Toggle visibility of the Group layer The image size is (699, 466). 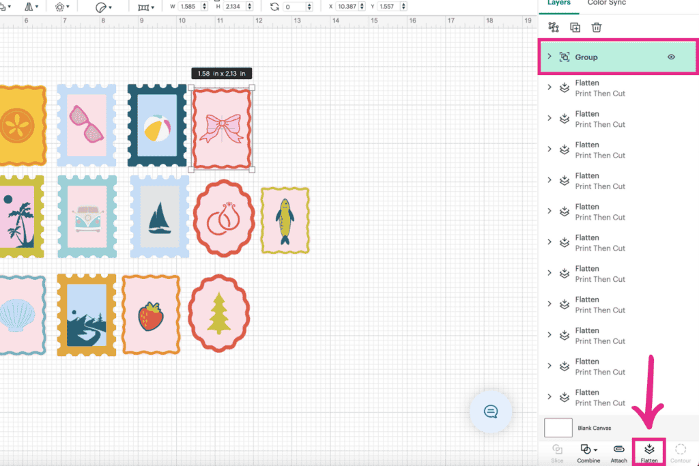pyautogui.click(x=671, y=57)
